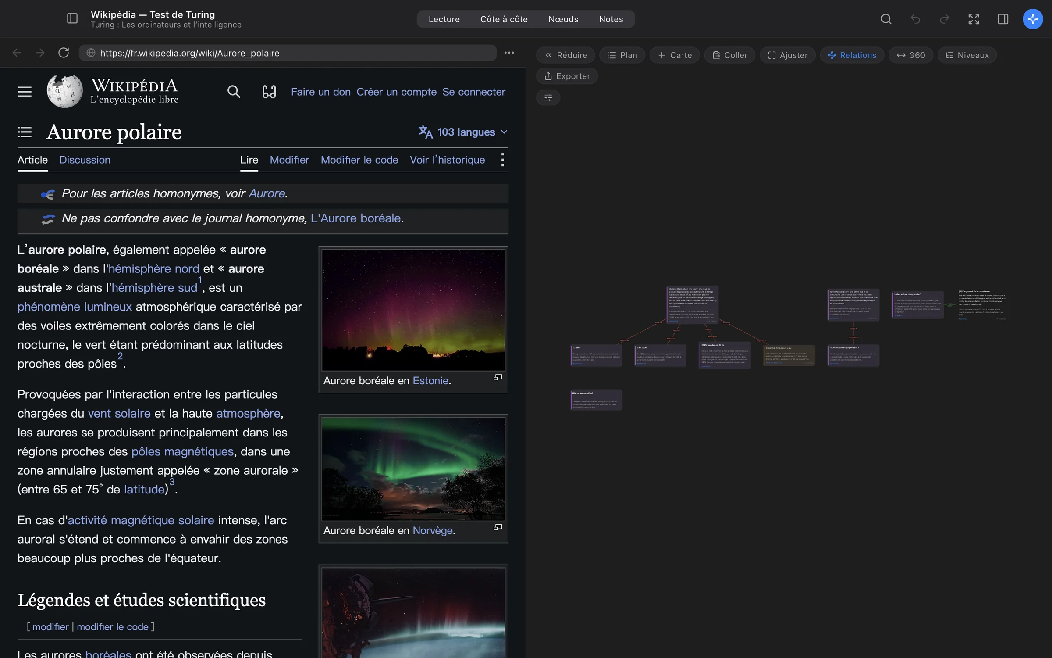Open the search magnifier in top bar
1052x658 pixels.
tap(886, 19)
